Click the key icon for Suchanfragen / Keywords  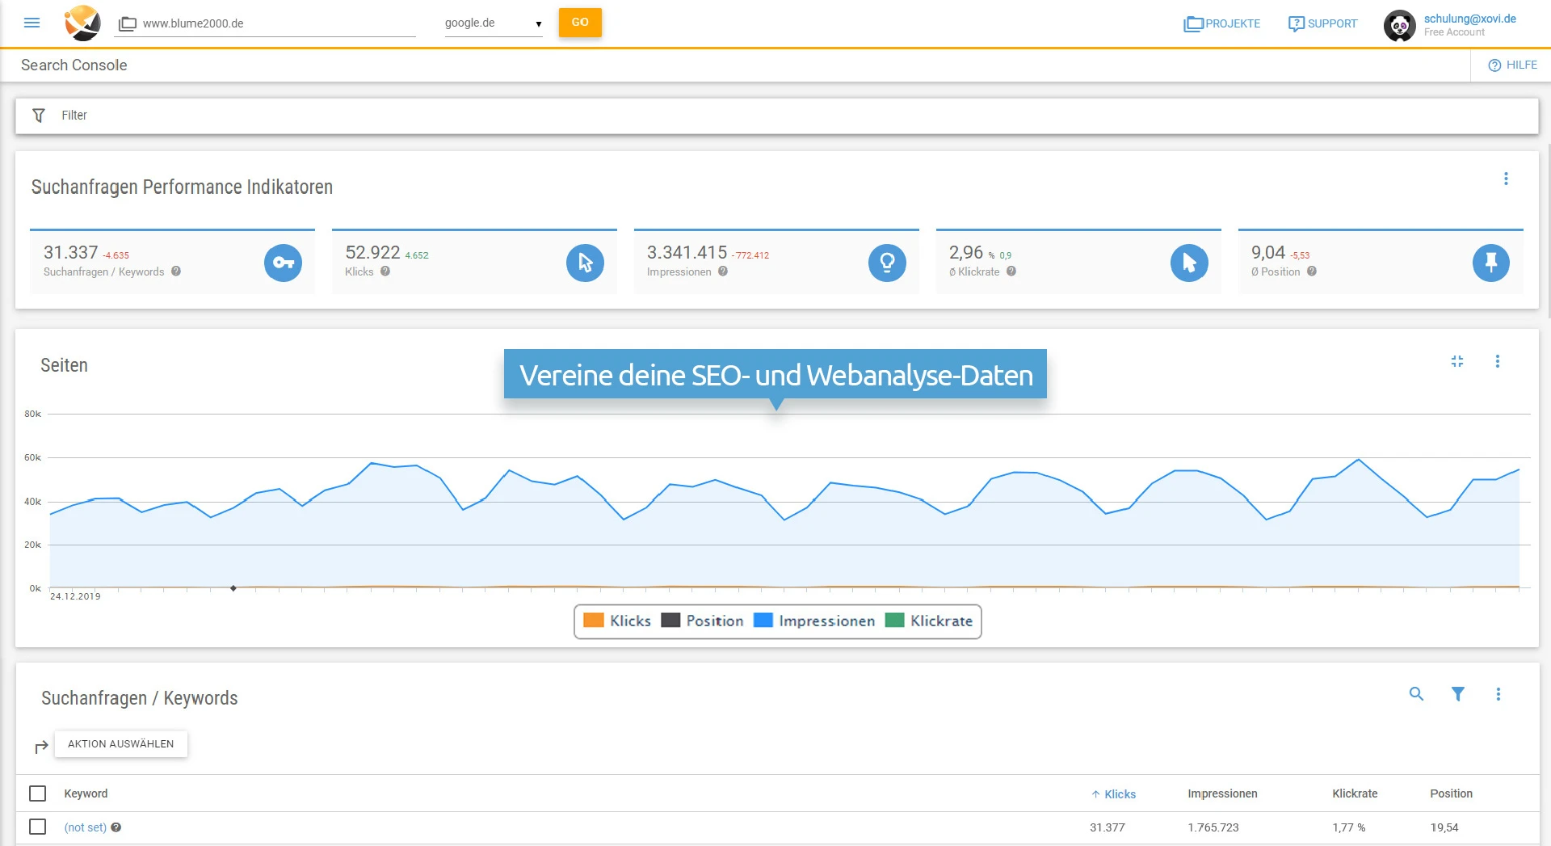tap(283, 263)
